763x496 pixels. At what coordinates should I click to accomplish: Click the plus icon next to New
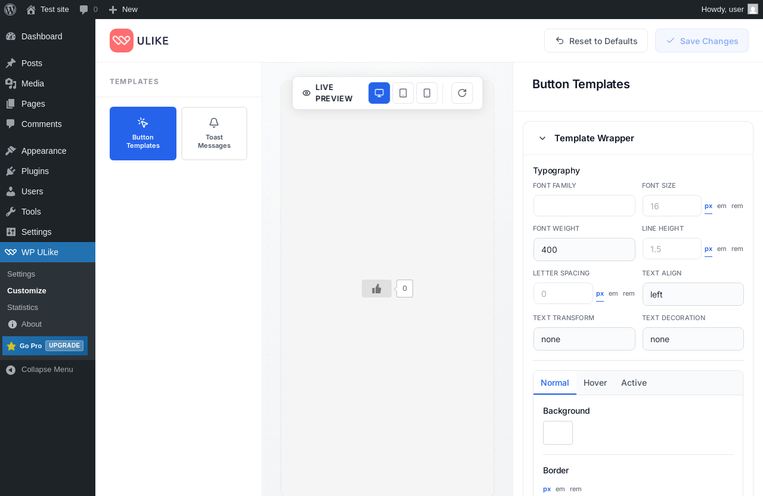point(113,10)
